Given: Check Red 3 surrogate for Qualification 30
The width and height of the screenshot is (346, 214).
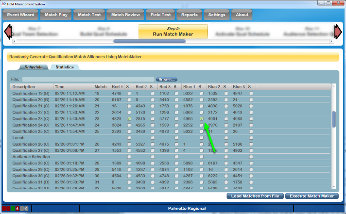Looking at the screenshot, I should tap(176, 176).
